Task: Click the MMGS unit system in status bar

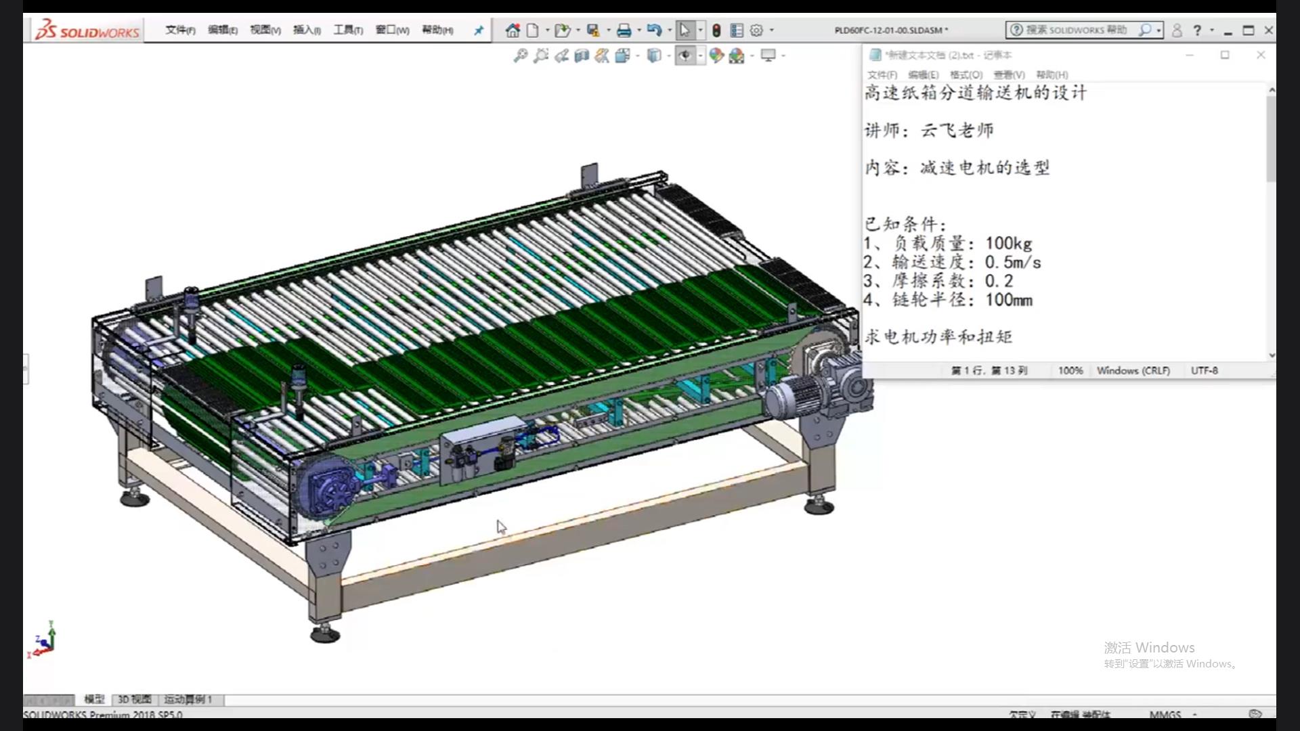Action: click(x=1165, y=714)
